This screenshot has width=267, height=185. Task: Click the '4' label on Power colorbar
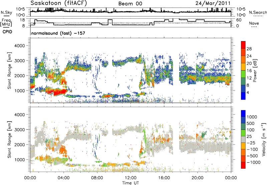pos(248,93)
